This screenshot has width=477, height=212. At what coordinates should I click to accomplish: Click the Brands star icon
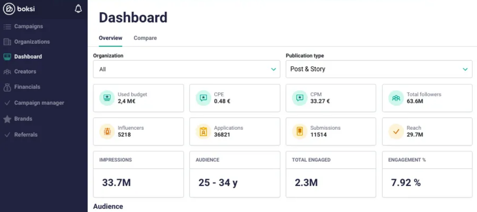(7, 119)
